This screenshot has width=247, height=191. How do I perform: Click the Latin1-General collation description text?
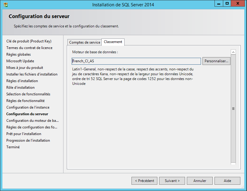click(133, 76)
